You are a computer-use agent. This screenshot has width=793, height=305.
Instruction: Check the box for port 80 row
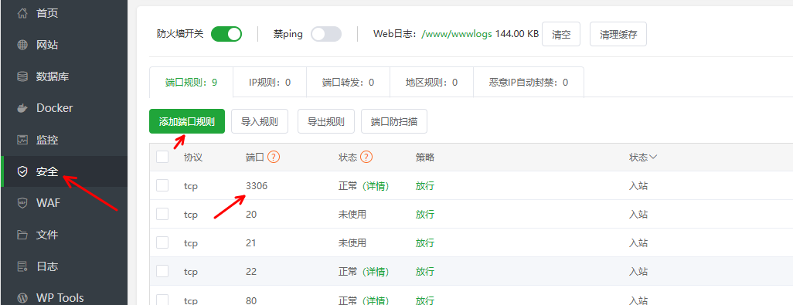[162, 300]
